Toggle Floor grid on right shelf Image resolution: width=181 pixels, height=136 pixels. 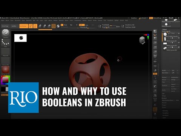click(155, 61)
